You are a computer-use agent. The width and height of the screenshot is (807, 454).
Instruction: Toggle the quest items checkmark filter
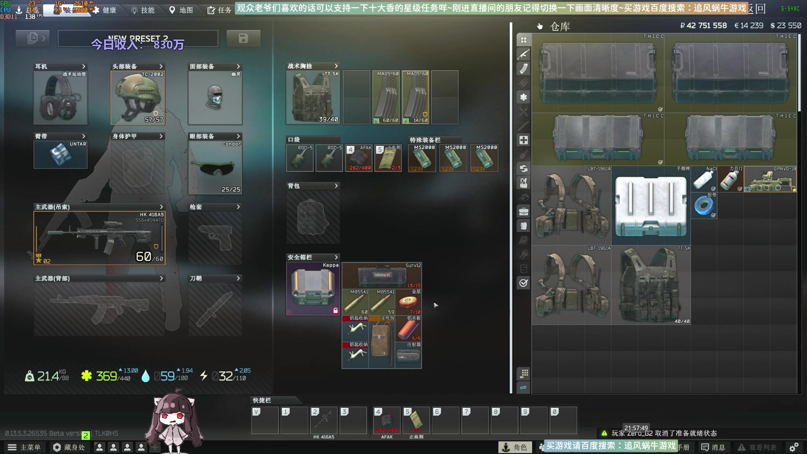click(x=523, y=283)
